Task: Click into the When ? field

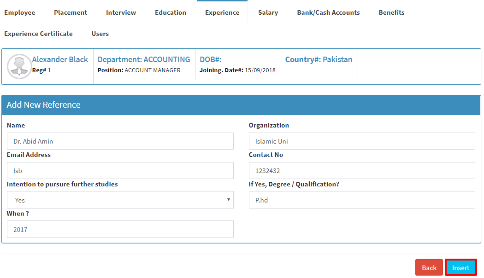Action: point(120,229)
